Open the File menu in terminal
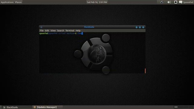 [42, 31]
